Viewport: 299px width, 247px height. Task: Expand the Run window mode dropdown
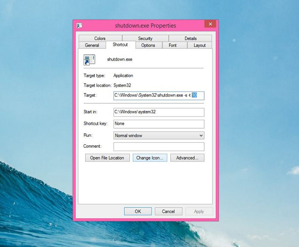click(159, 136)
